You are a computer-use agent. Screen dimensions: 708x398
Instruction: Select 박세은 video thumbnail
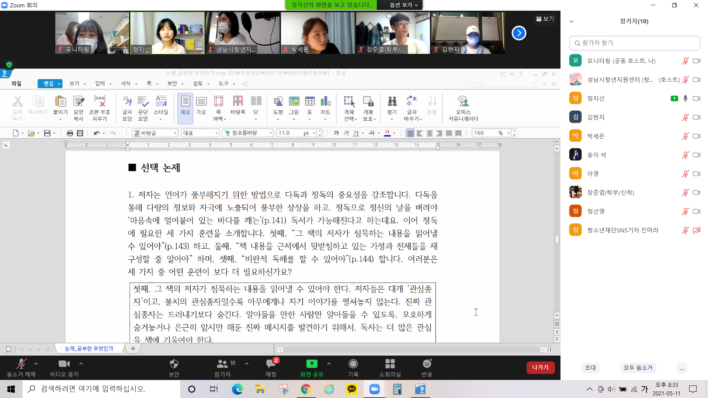317,33
